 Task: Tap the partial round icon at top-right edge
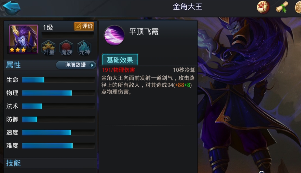(x=298, y=7)
